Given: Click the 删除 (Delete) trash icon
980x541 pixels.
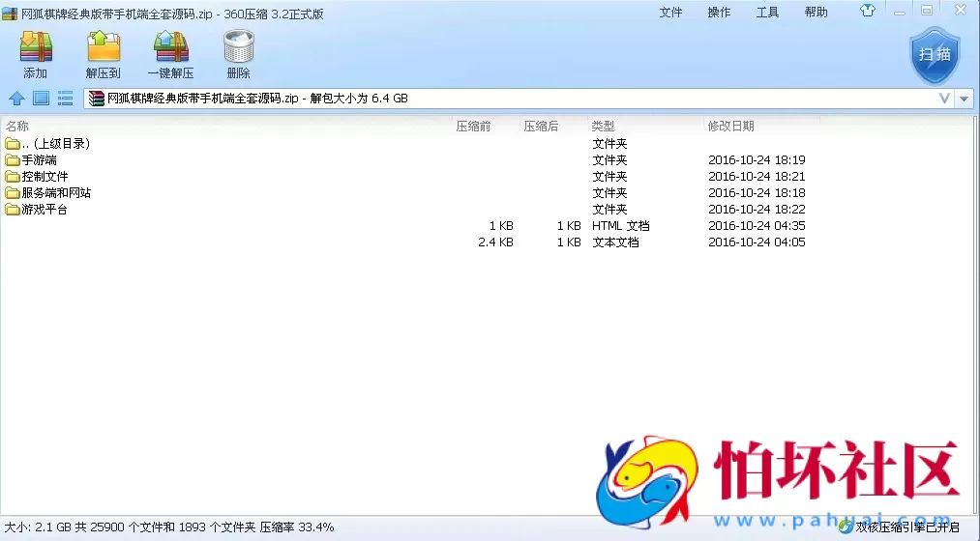Looking at the screenshot, I should coord(238,46).
